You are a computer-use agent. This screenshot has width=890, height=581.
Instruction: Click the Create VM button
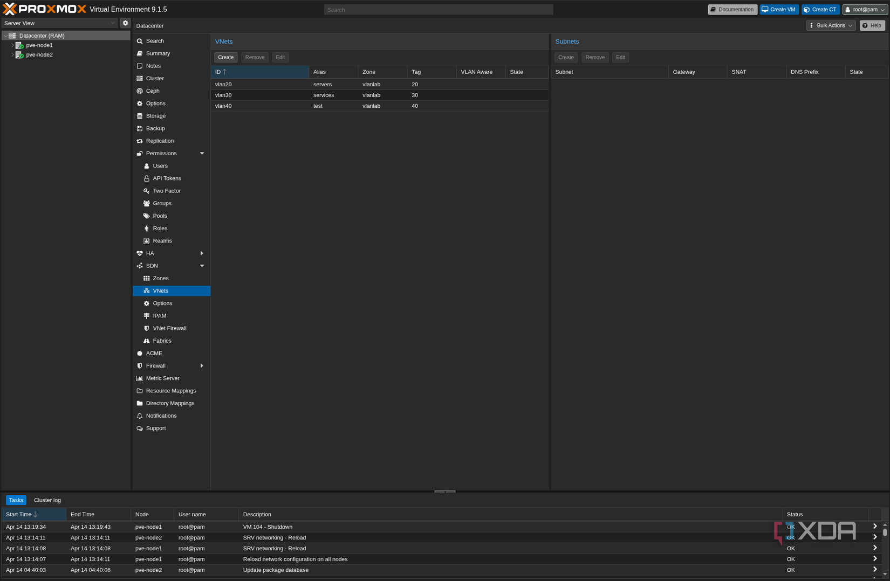779,10
